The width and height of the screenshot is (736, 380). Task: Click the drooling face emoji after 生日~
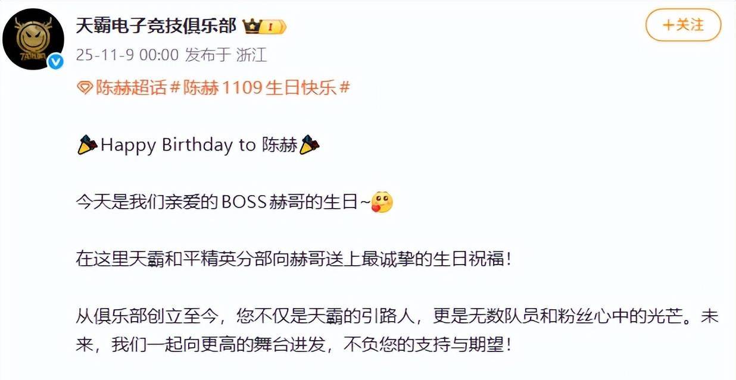coord(382,202)
